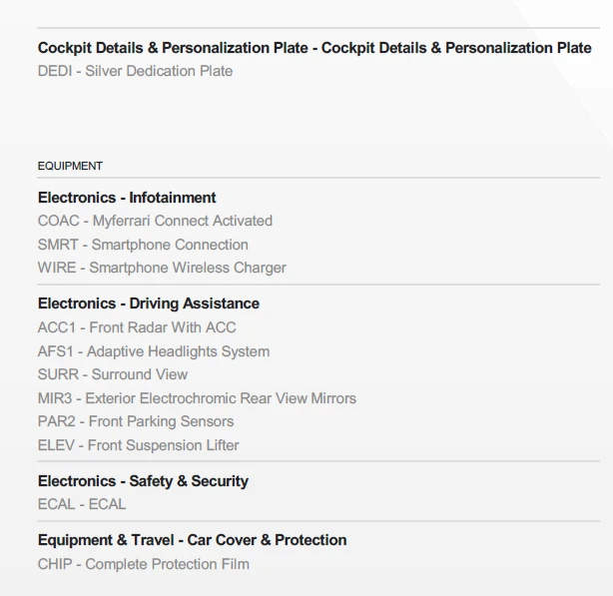Click the ELEV Front Suspension Lifter entry
This screenshot has height=596, width=613.
point(139,445)
